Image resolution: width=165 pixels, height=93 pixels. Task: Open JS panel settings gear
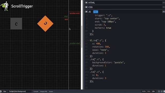(x=86, y=12)
